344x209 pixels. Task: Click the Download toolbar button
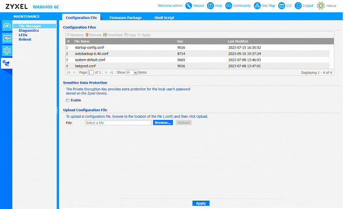click(x=113, y=35)
